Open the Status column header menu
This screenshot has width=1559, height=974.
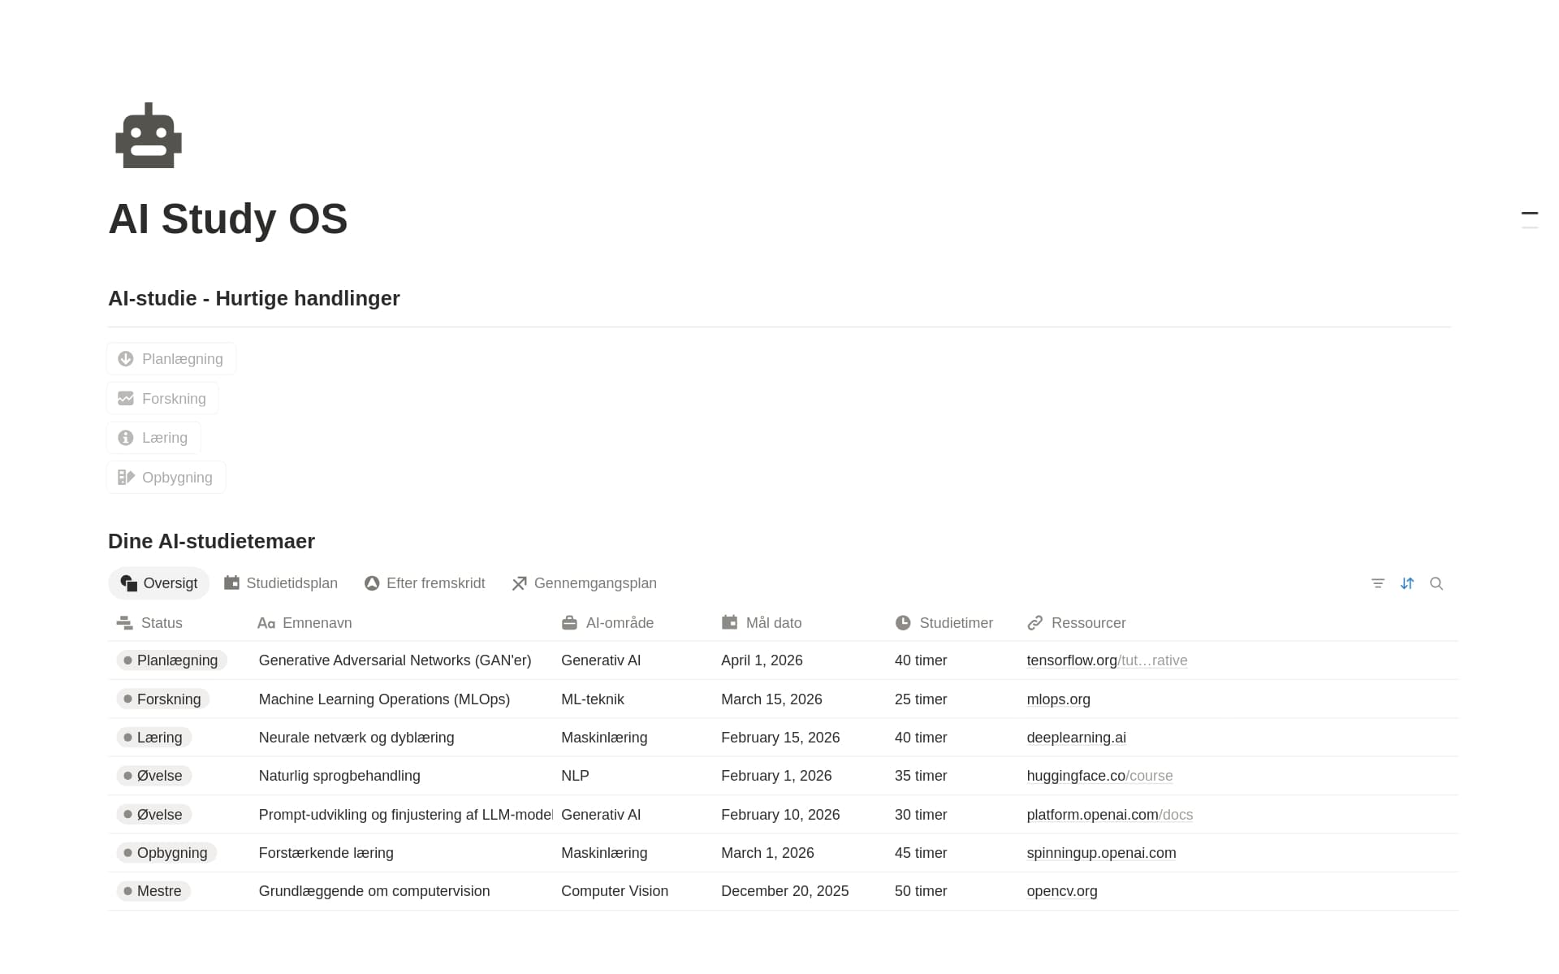(x=150, y=623)
